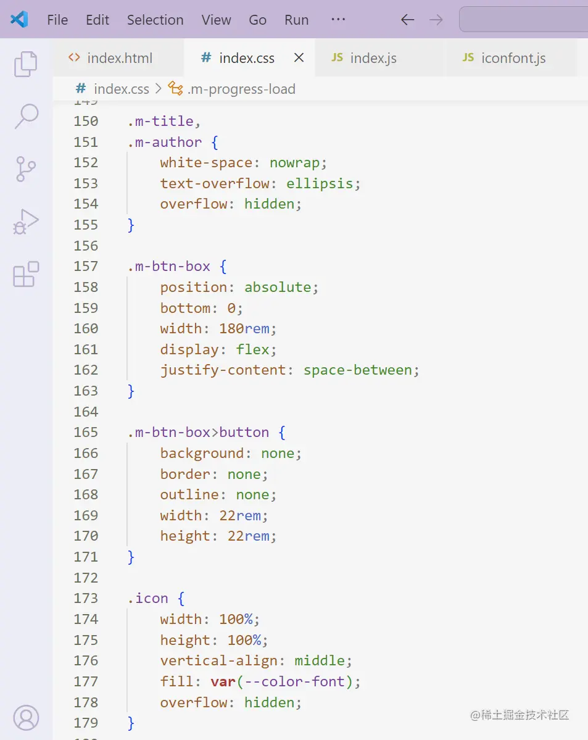The image size is (588, 740).
Task: Open the Edit menu
Action: (97, 20)
